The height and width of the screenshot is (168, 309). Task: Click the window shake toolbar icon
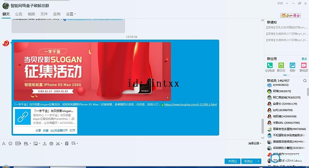point(26,144)
